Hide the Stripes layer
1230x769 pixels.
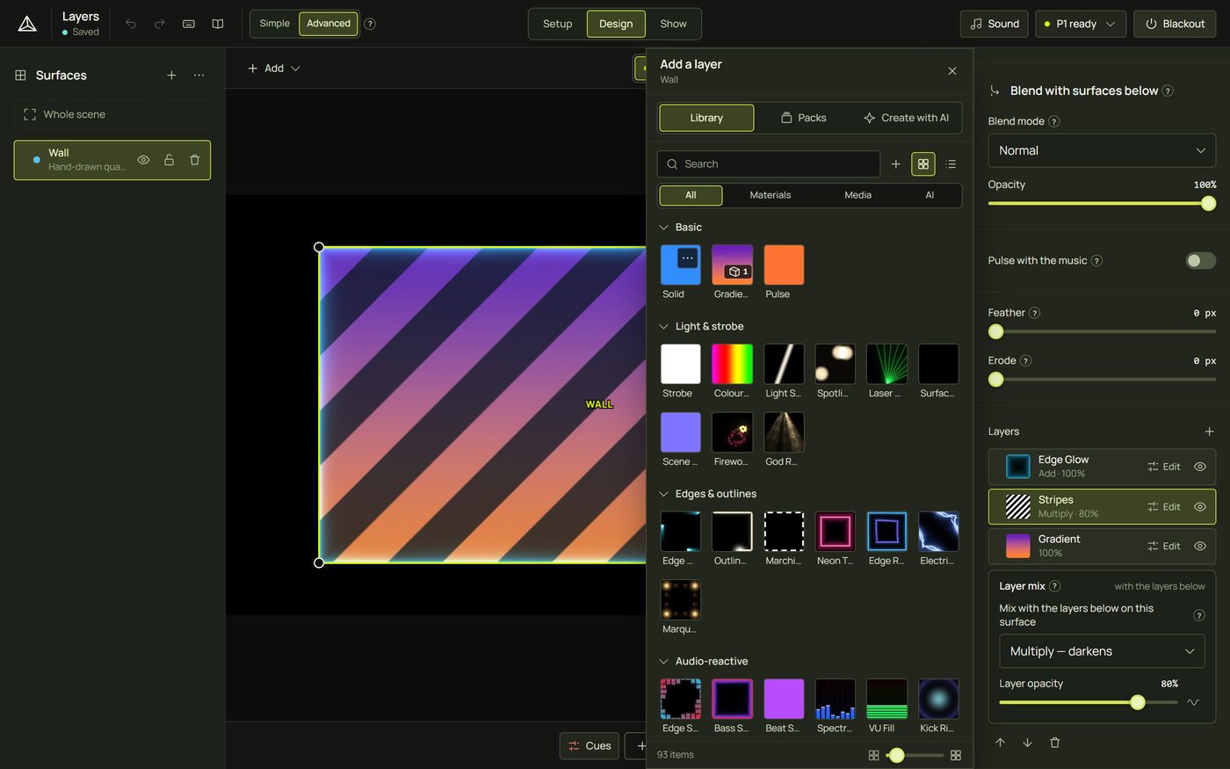[1200, 507]
